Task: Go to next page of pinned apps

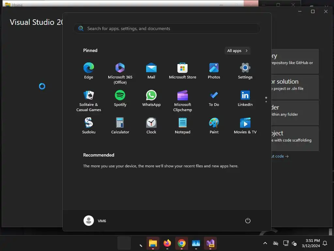Action: click(x=266, y=102)
